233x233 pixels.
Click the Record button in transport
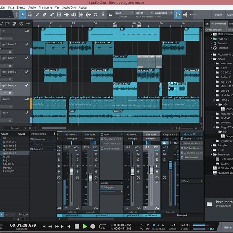tap(93, 226)
